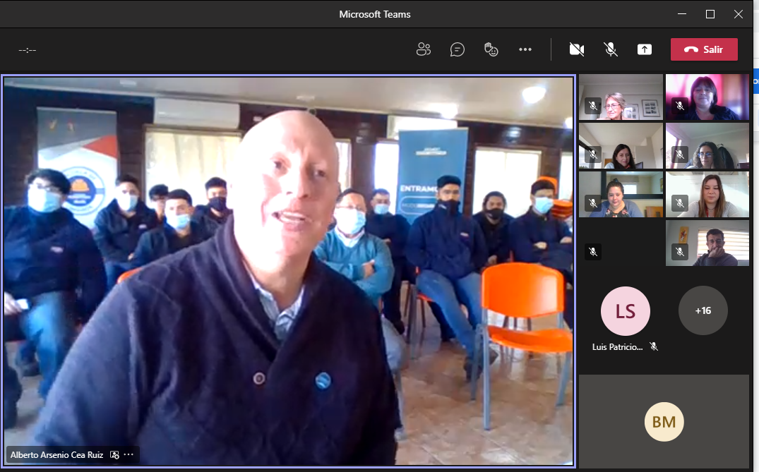This screenshot has height=472, width=759.
Task: Select the BM participant avatar
Action: click(x=664, y=422)
